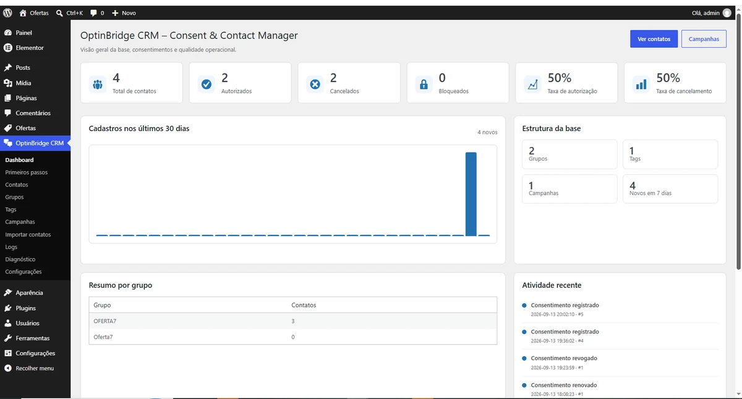Click the Ofertas tag icon in sidebar

pos(8,128)
